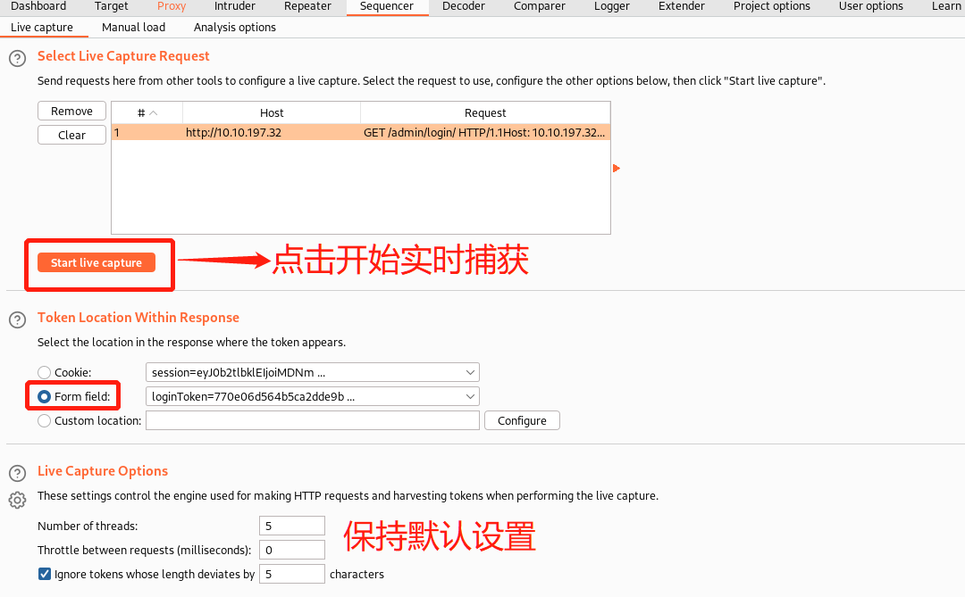Toggle Ignore tokens whose length deviates checkbox
The image size is (965, 597).
pyautogui.click(x=45, y=574)
